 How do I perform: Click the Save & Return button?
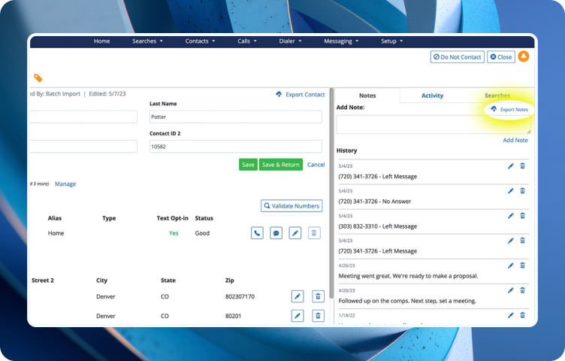(x=281, y=165)
